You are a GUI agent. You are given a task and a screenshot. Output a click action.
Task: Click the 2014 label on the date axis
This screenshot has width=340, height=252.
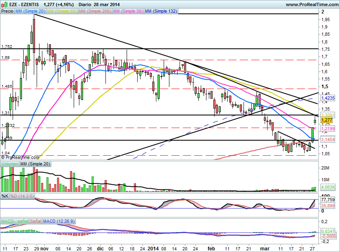153,248
